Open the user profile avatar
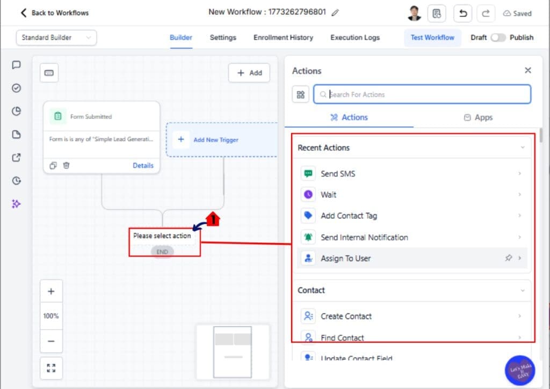The image size is (550, 389). click(x=414, y=13)
